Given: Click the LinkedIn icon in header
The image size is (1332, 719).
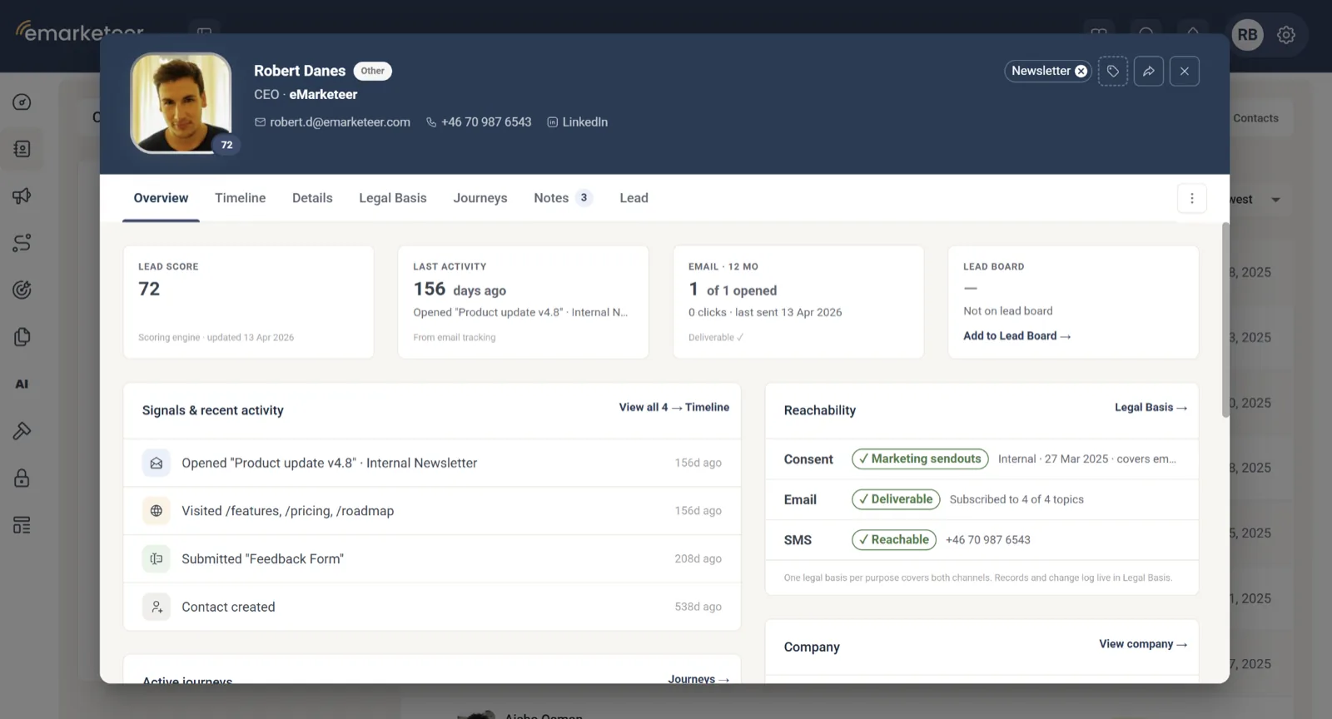Looking at the screenshot, I should [552, 122].
